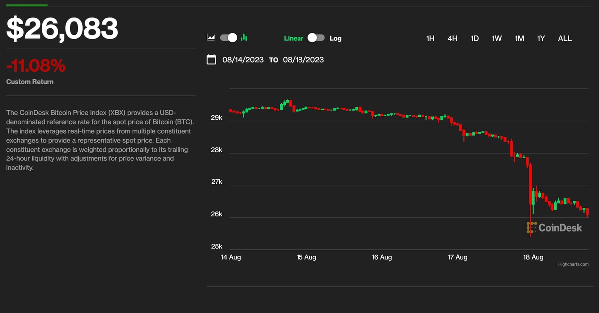
Task: Select the Linear scale label
Action: point(294,38)
